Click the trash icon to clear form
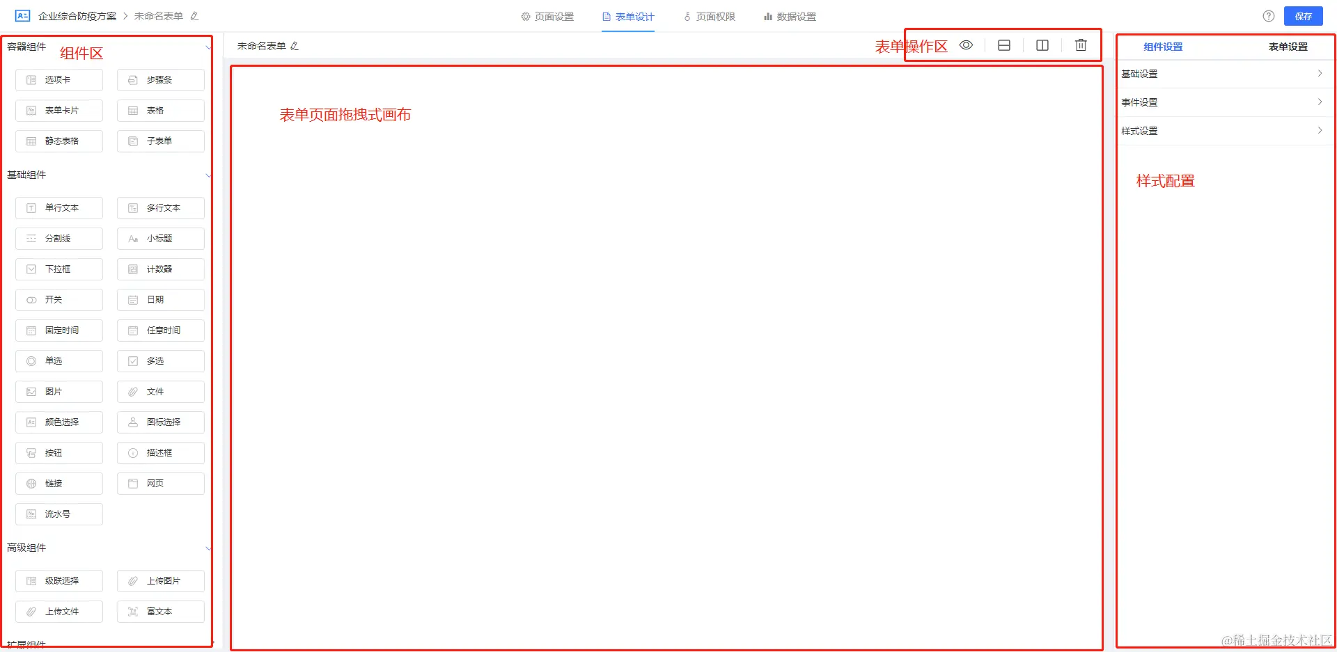1337x652 pixels. click(1081, 45)
